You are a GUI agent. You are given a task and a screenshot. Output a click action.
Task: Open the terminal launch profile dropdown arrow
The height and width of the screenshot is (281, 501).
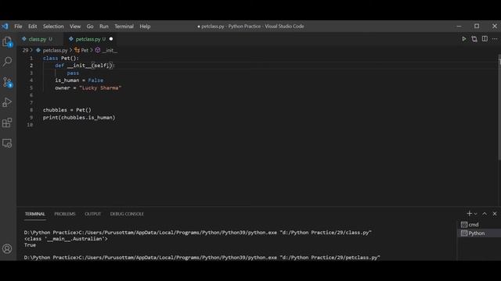pyautogui.click(x=475, y=214)
